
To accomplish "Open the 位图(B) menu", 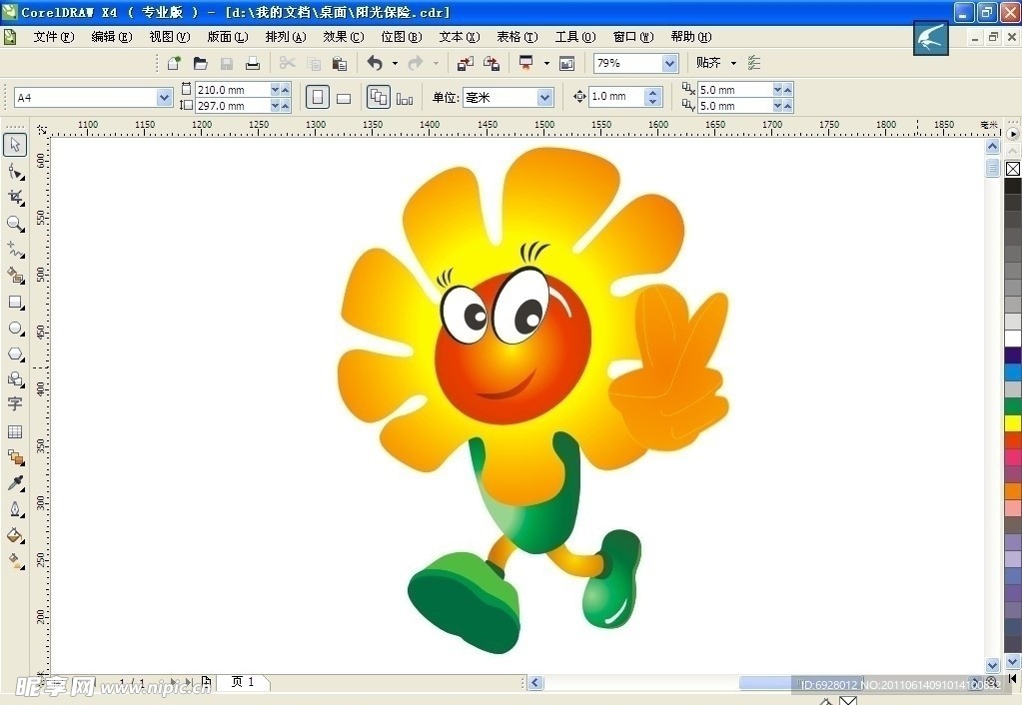I will tap(401, 37).
